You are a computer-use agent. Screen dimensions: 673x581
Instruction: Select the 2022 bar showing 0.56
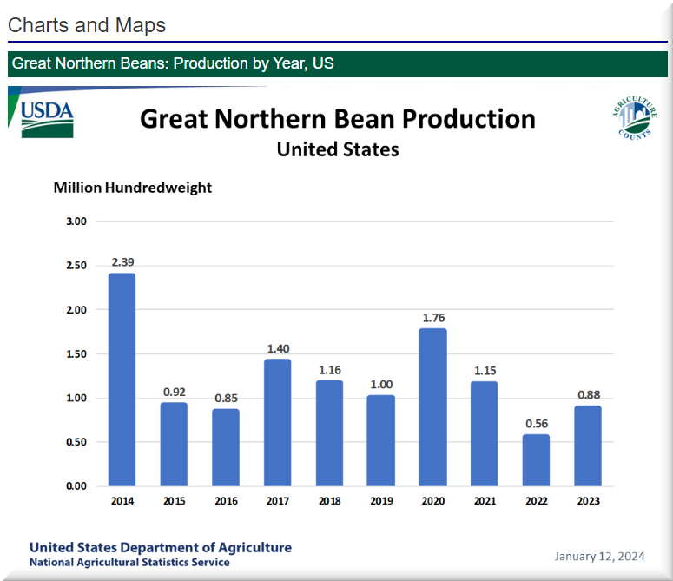coord(535,459)
